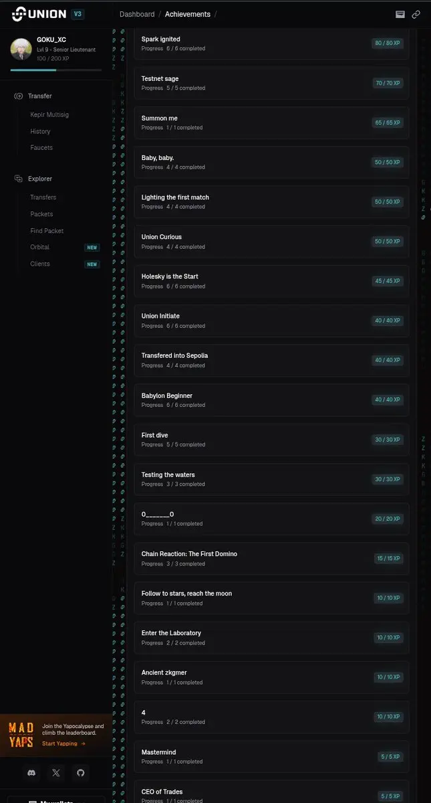Click the link chain icon in header
Viewport: 431px width, 803px height.
click(416, 14)
